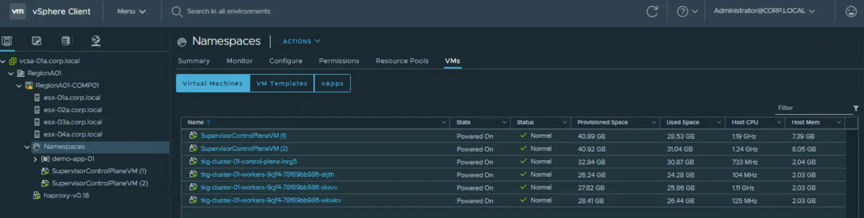Open the VMs and Templates inventory view
This screenshot has width=864, height=218.
[36, 41]
